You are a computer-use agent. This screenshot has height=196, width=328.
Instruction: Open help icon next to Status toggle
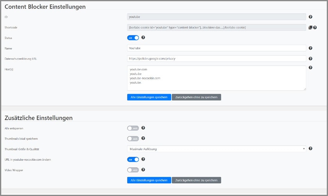tap(143, 38)
